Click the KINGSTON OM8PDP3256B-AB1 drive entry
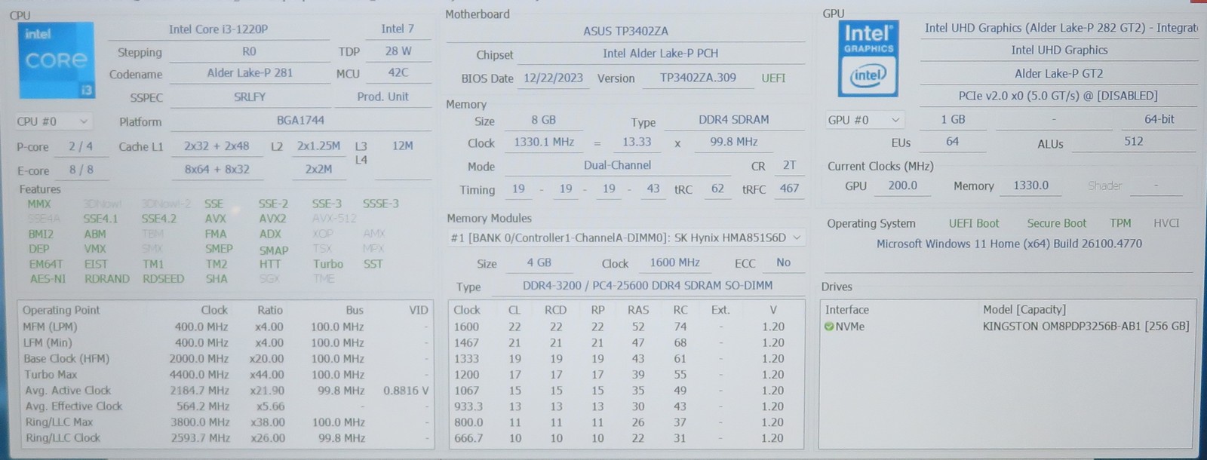This screenshot has height=460, width=1207. [1086, 327]
